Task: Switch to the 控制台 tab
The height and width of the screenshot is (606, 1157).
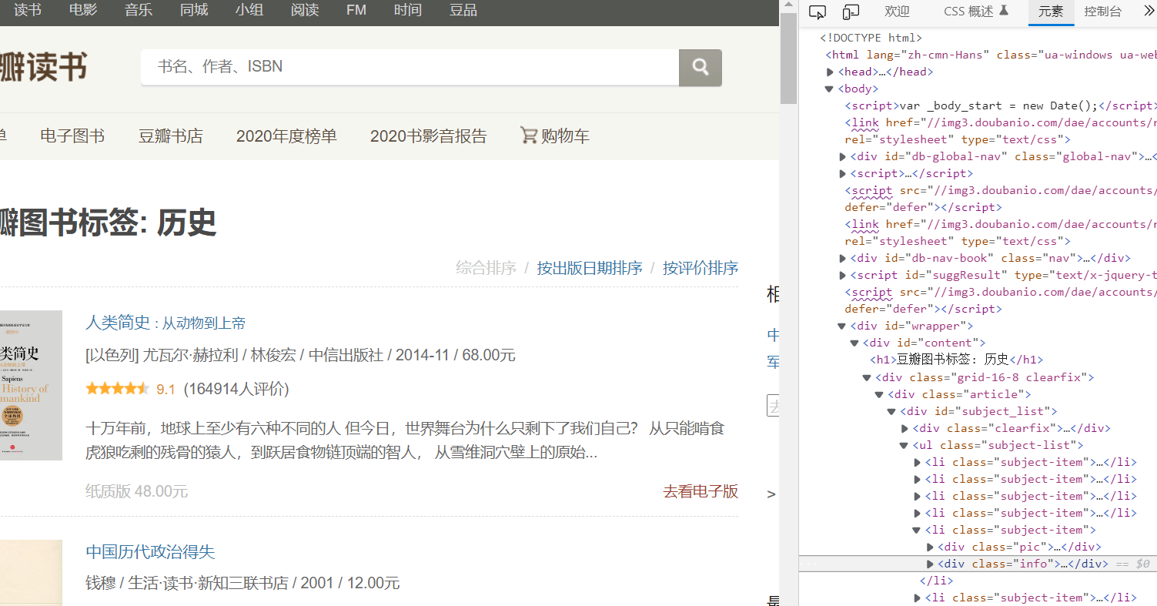Action: [1103, 12]
